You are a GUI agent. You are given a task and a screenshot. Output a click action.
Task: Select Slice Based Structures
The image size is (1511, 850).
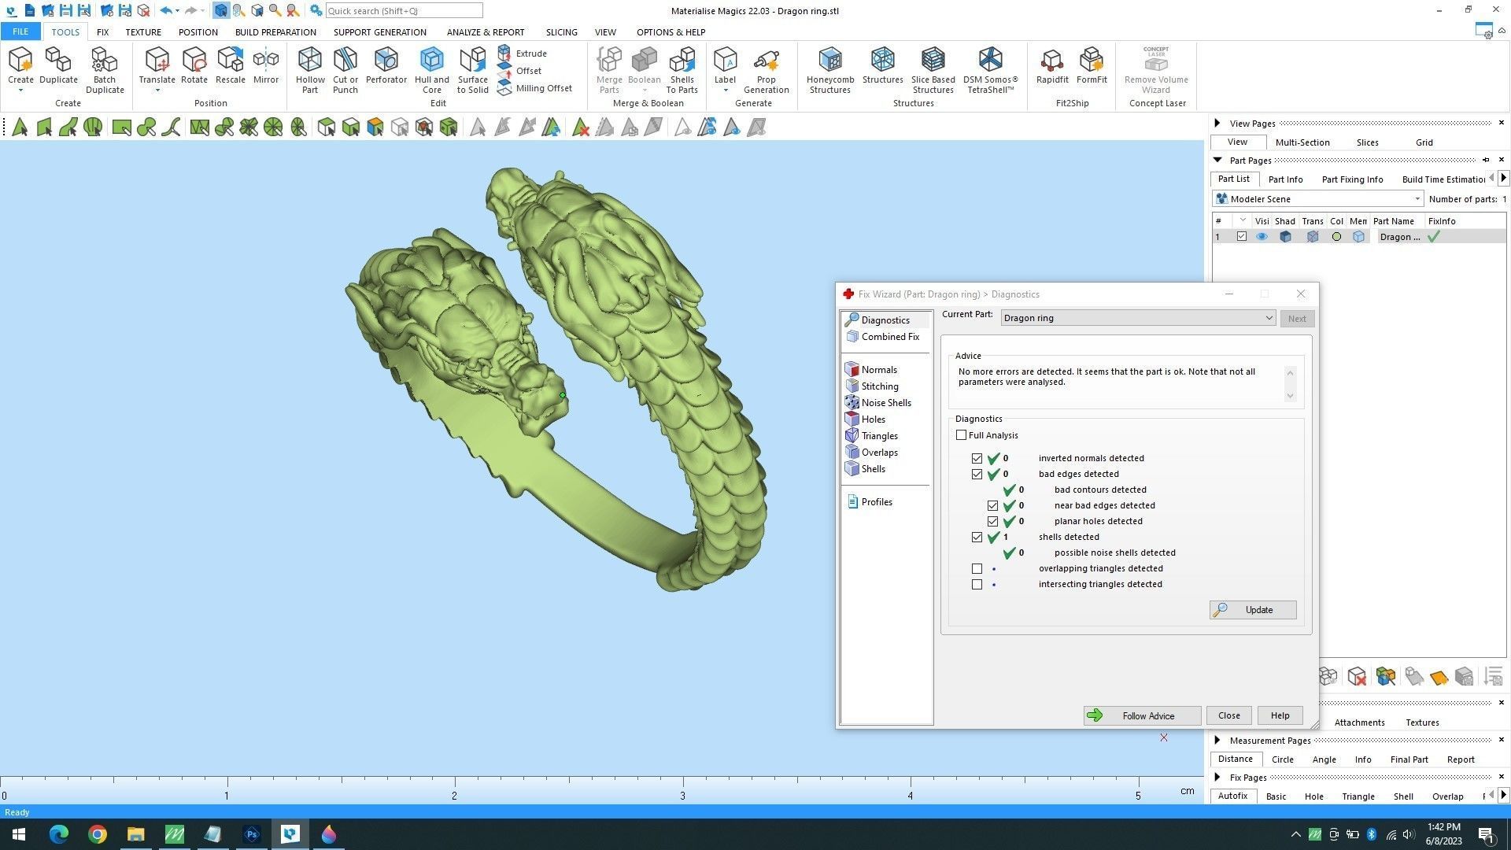pyautogui.click(x=933, y=70)
